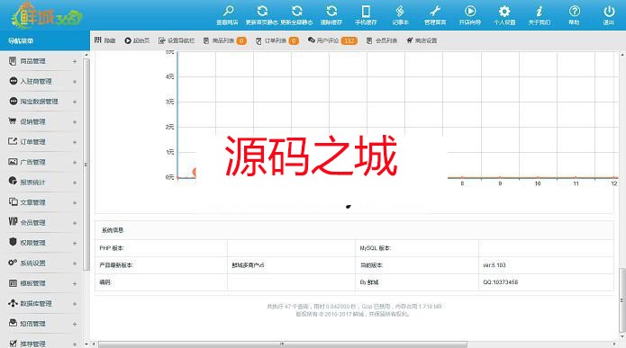The height and width of the screenshot is (348, 626).
Task: Expand 推荐管理 with its plus sign
Action: [75, 344]
